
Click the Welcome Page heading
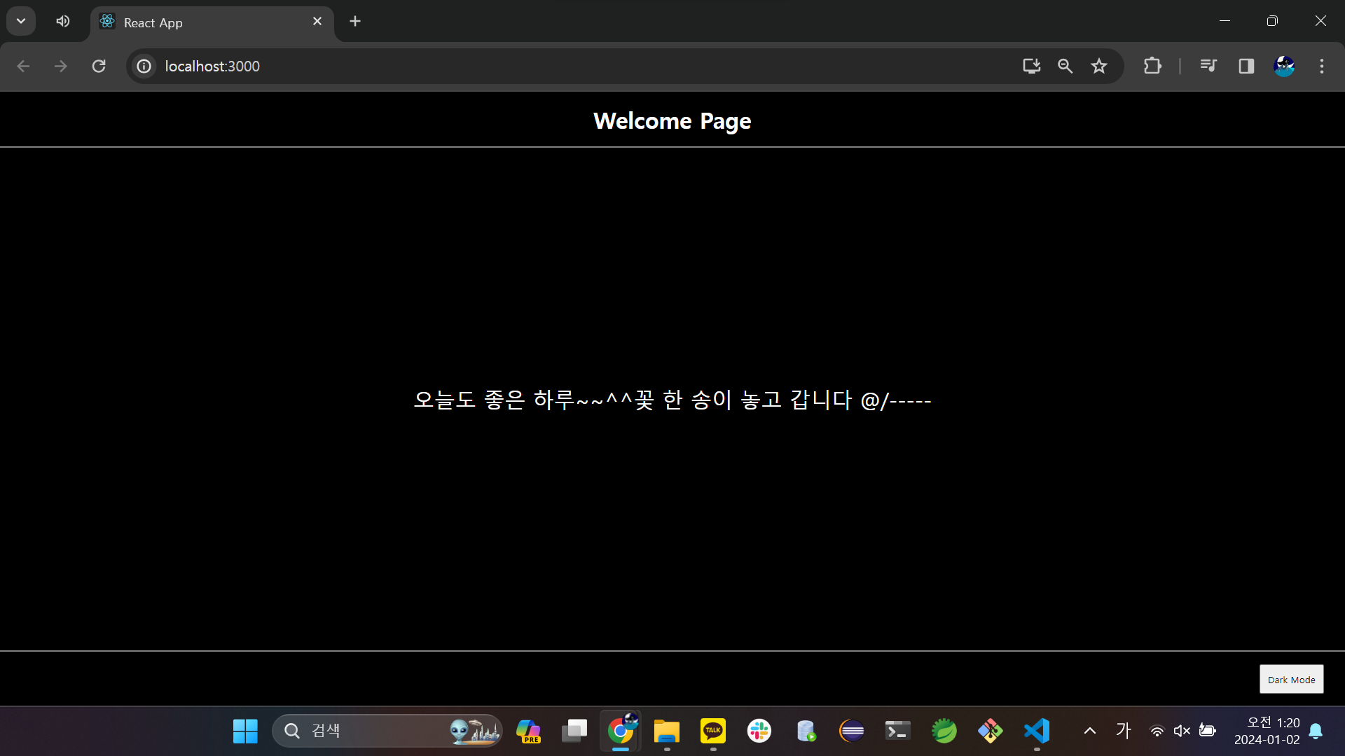672,121
